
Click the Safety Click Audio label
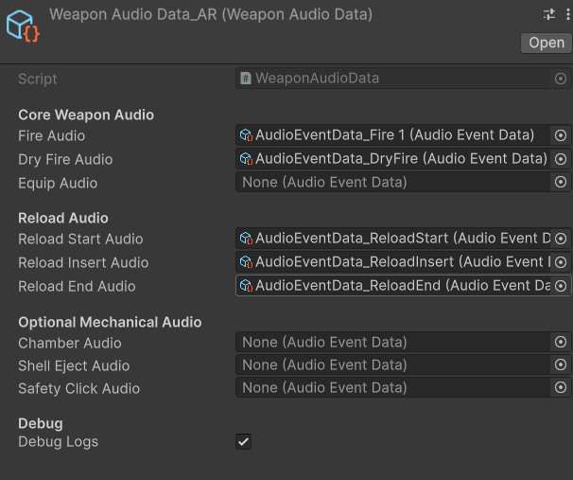[78, 389]
